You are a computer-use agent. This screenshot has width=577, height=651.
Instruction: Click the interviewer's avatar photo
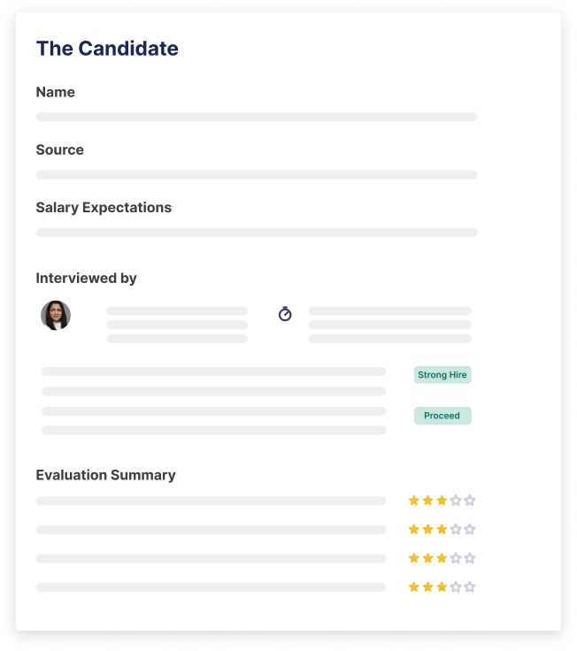[56, 315]
